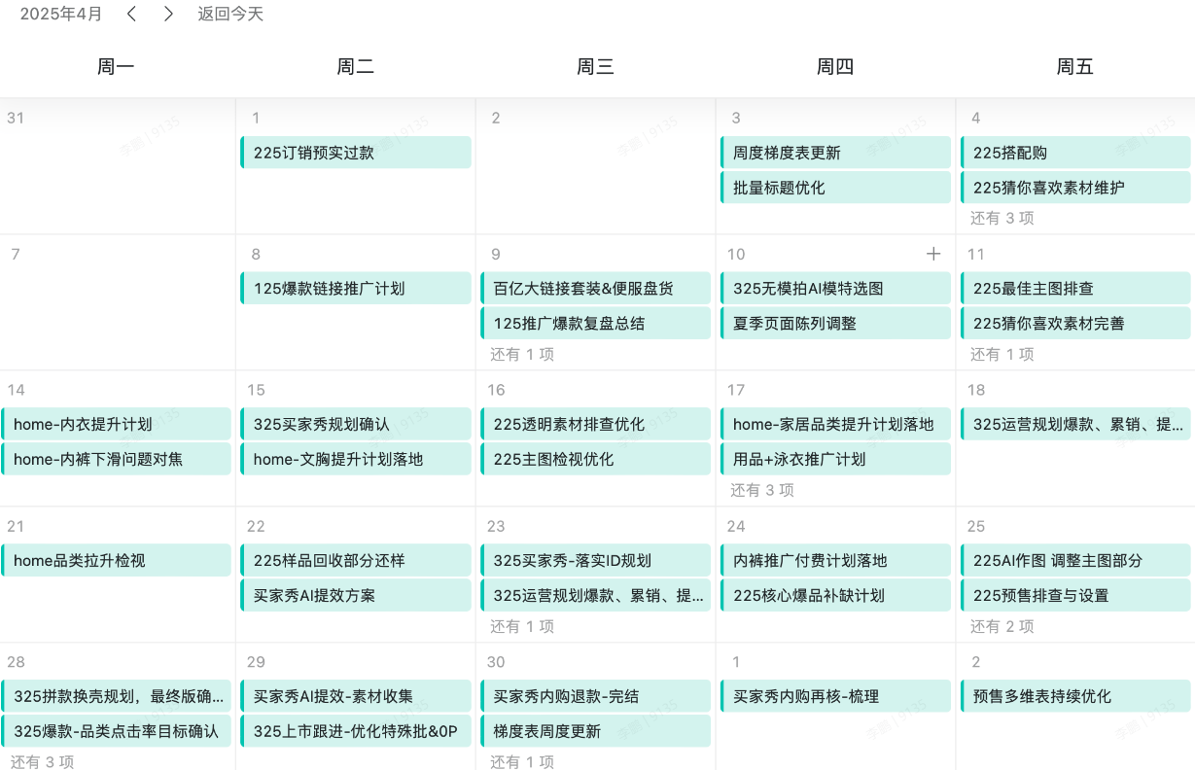
Task: Expand 还有 3 项 on April 28
Action: (42, 761)
